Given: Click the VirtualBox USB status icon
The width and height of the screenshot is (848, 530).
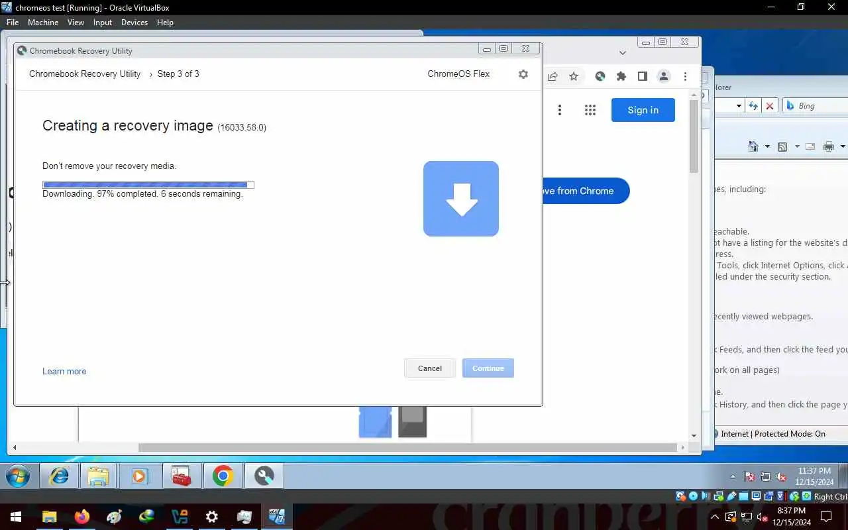Looking at the screenshot, I should (731, 496).
